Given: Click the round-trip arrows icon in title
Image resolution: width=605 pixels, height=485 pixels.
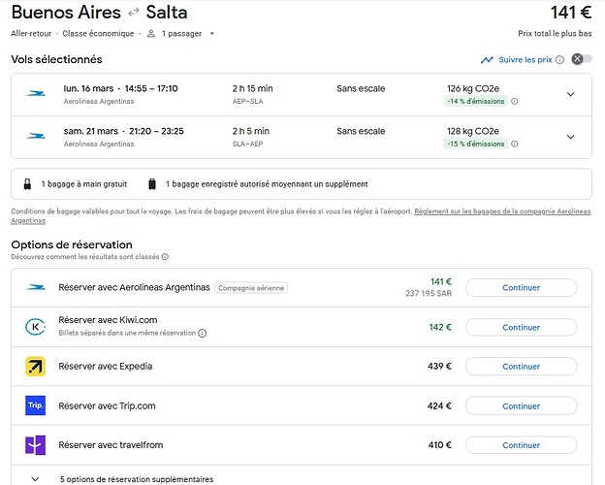Looking at the screenshot, I should (x=134, y=13).
